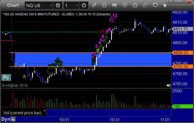Expand the interval 1 dropdown arrow

[77, 5]
